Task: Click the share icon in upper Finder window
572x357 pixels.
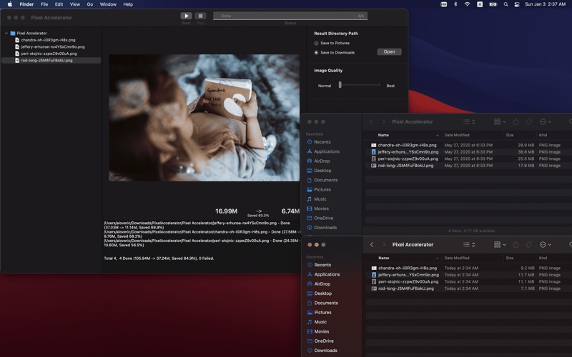Action: tap(516, 122)
